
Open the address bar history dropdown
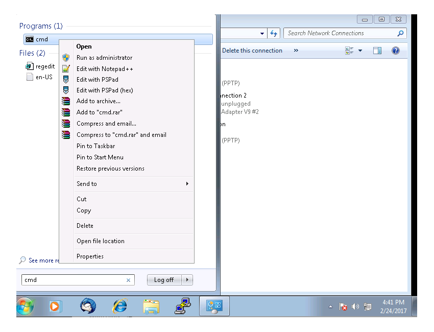click(262, 34)
